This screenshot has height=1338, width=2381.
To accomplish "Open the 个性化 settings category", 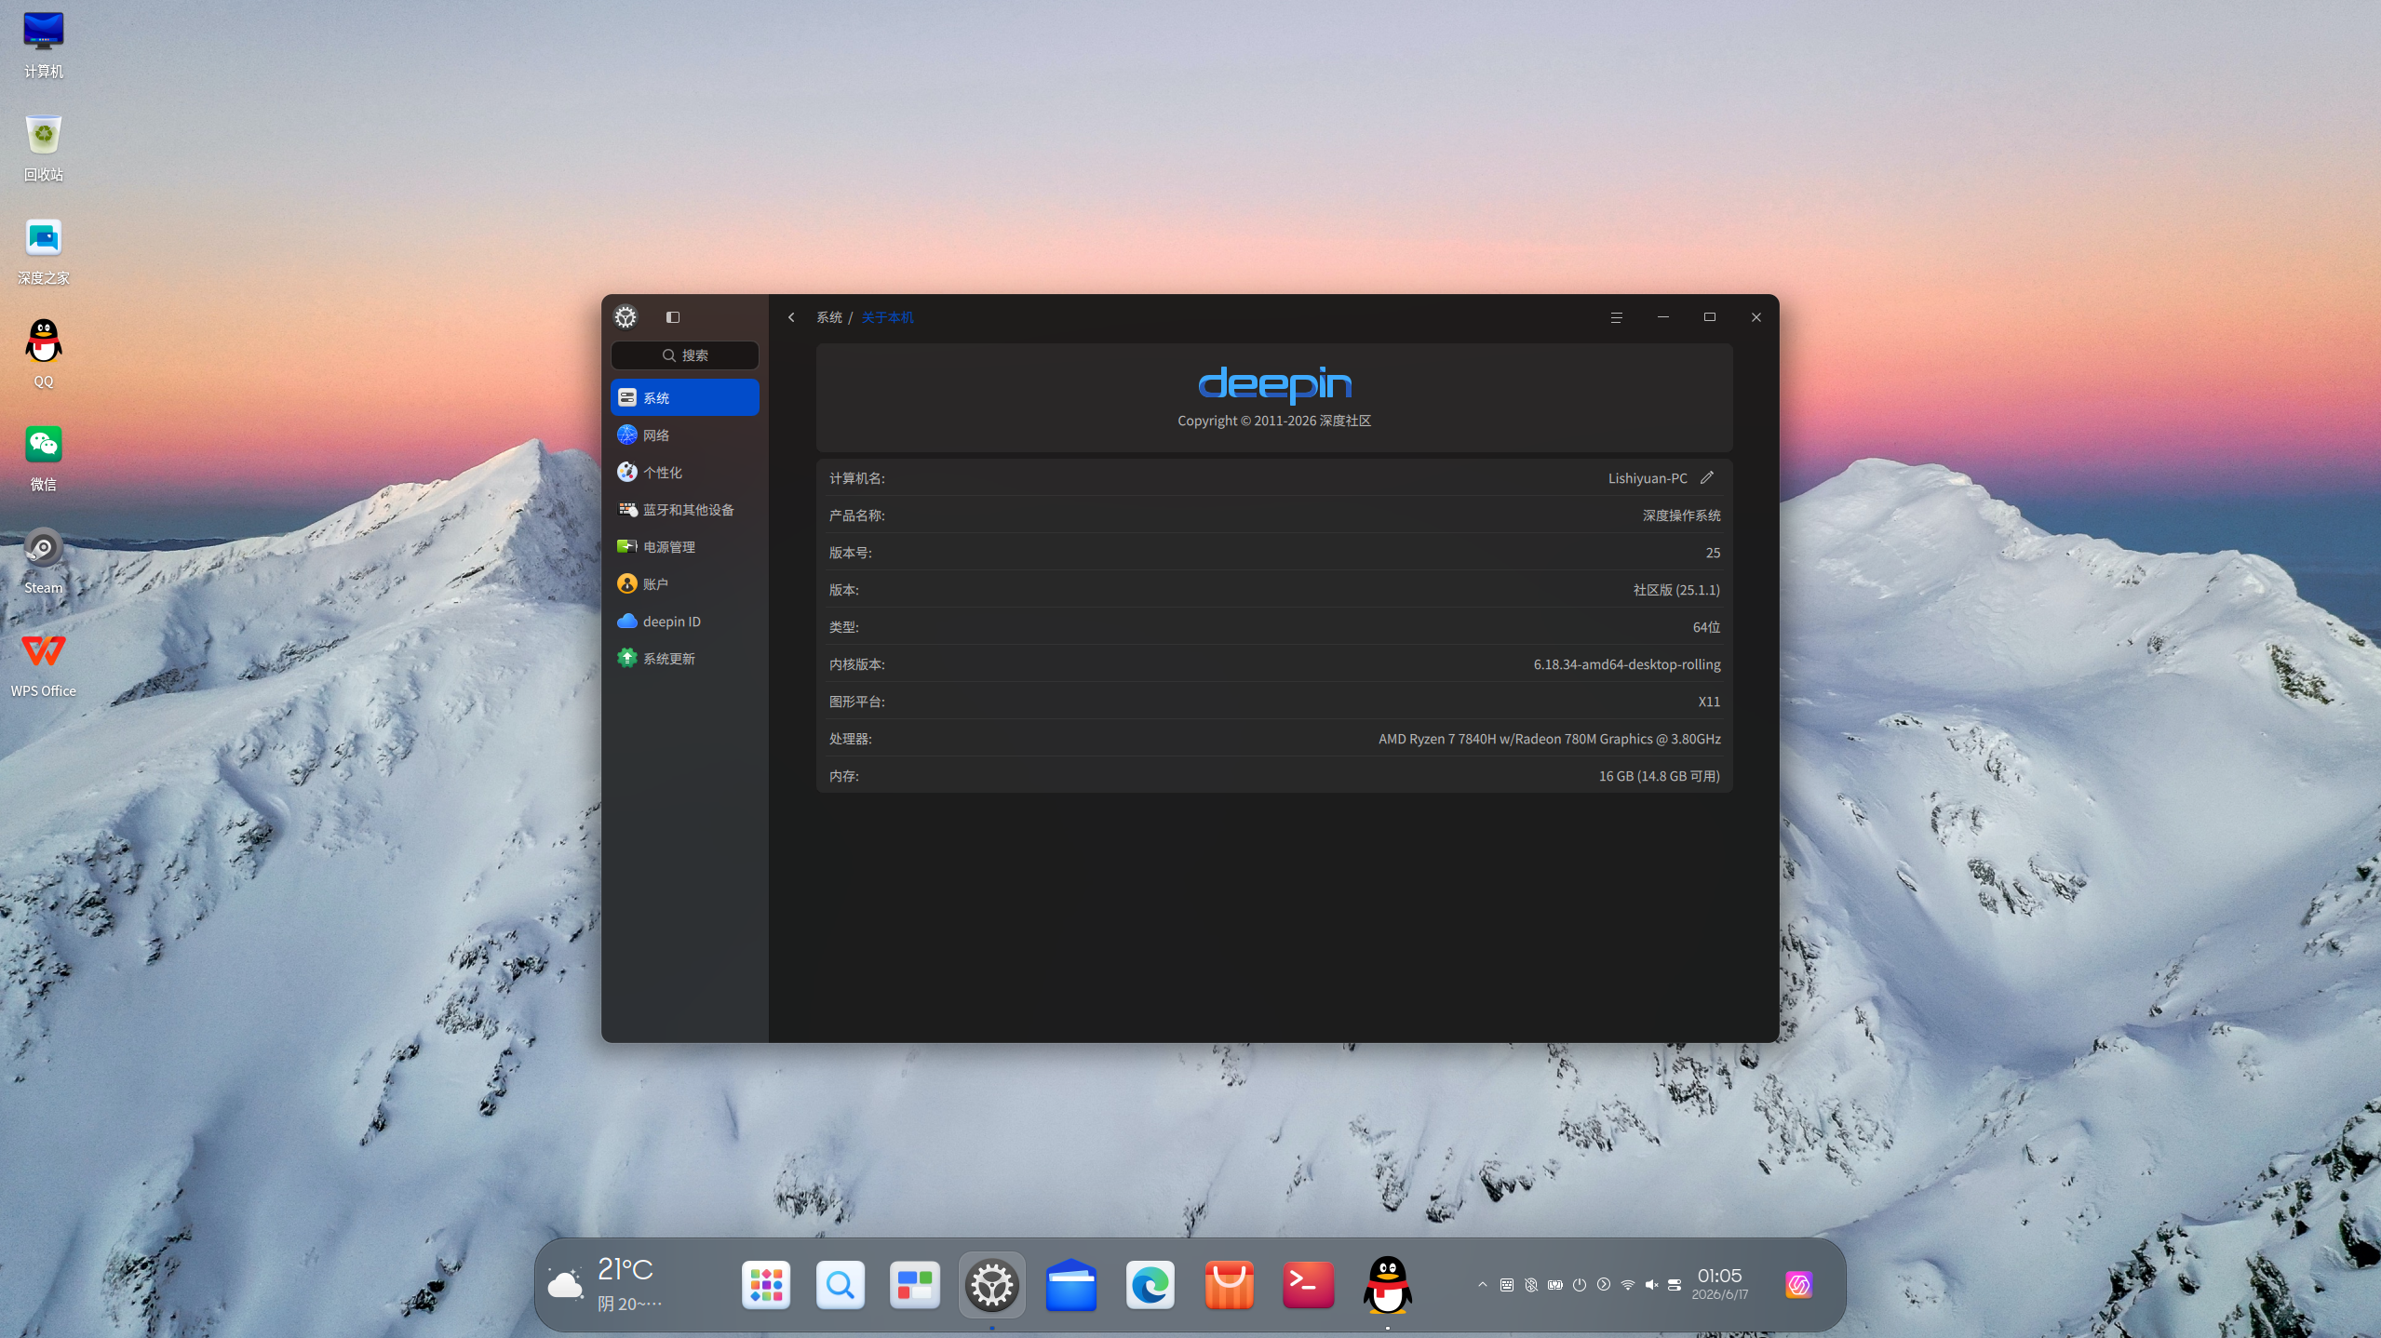I will point(685,472).
